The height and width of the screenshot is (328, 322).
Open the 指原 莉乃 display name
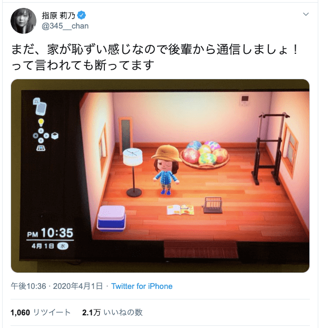58,15
